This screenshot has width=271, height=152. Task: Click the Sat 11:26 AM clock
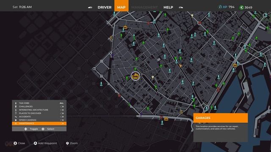coord(22,7)
